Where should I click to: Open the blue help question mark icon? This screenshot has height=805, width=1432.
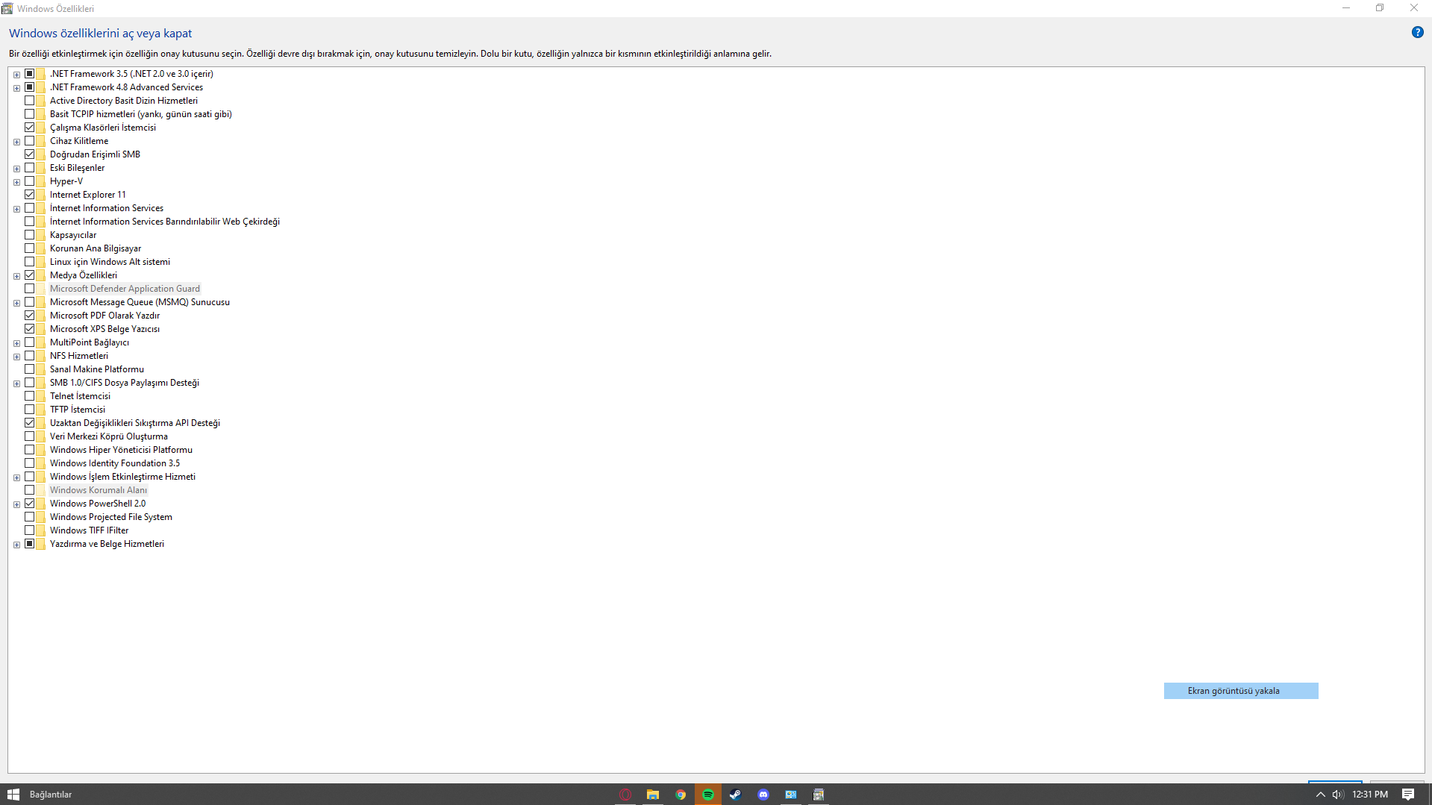click(1417, 32)
